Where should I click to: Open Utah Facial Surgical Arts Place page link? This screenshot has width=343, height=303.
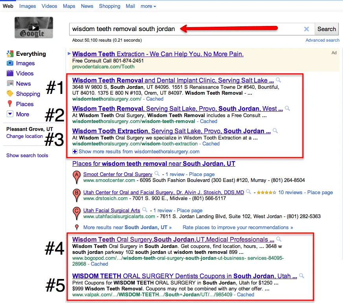190,211
